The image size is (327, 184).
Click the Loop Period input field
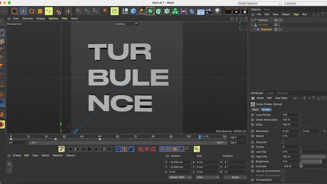290,115
